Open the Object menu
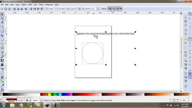Screen dimensions: 192x108 24,5
